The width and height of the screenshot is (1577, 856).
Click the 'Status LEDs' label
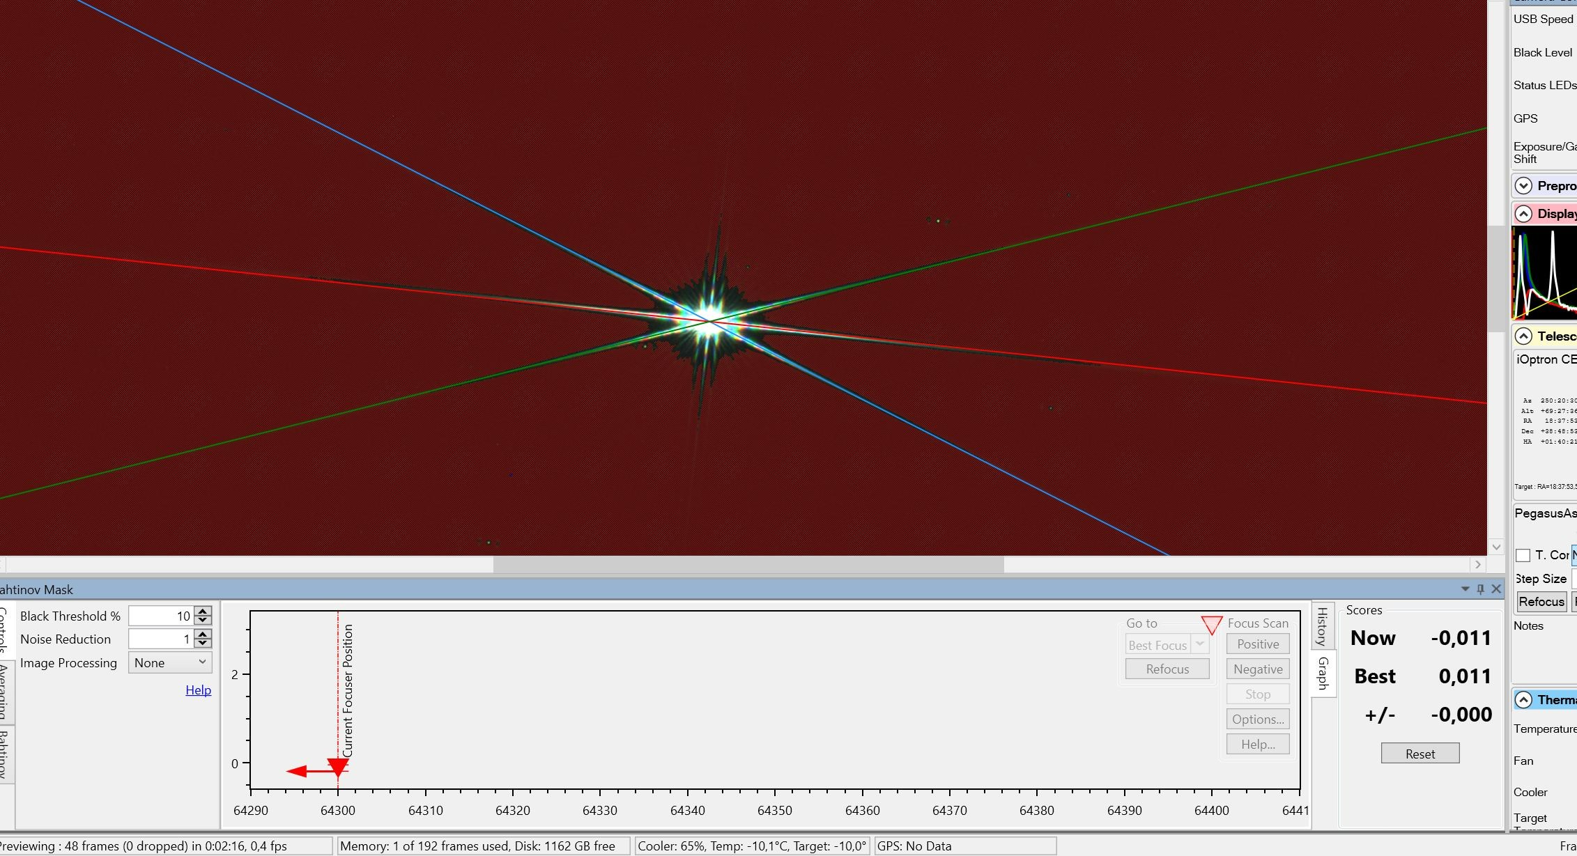[1544, 86]
